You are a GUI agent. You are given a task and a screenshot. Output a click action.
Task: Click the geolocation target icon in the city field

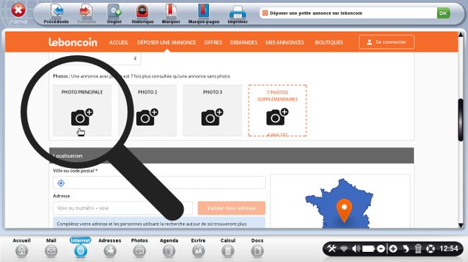(61, 183)
